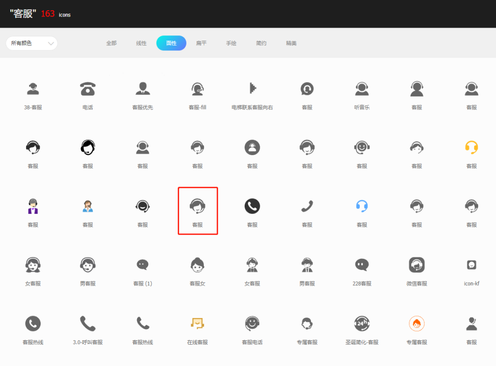Select the 圣诞简化-客服 24h icon
Image resolution: width=496 pixels, height=366 pixels.
[x=362, y=323]
